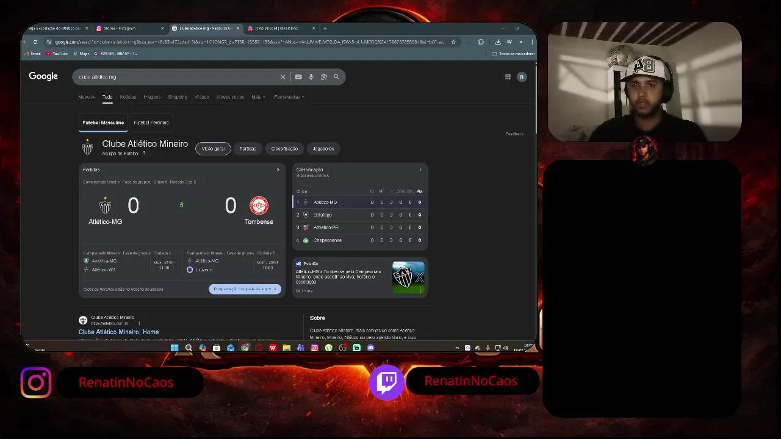Expand the Mais dropdown
Screen dimensions: 781x439
click(258, 97)
